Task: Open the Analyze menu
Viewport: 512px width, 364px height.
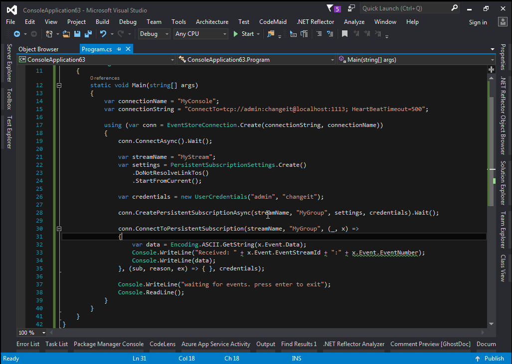Action: pos(354,22)
